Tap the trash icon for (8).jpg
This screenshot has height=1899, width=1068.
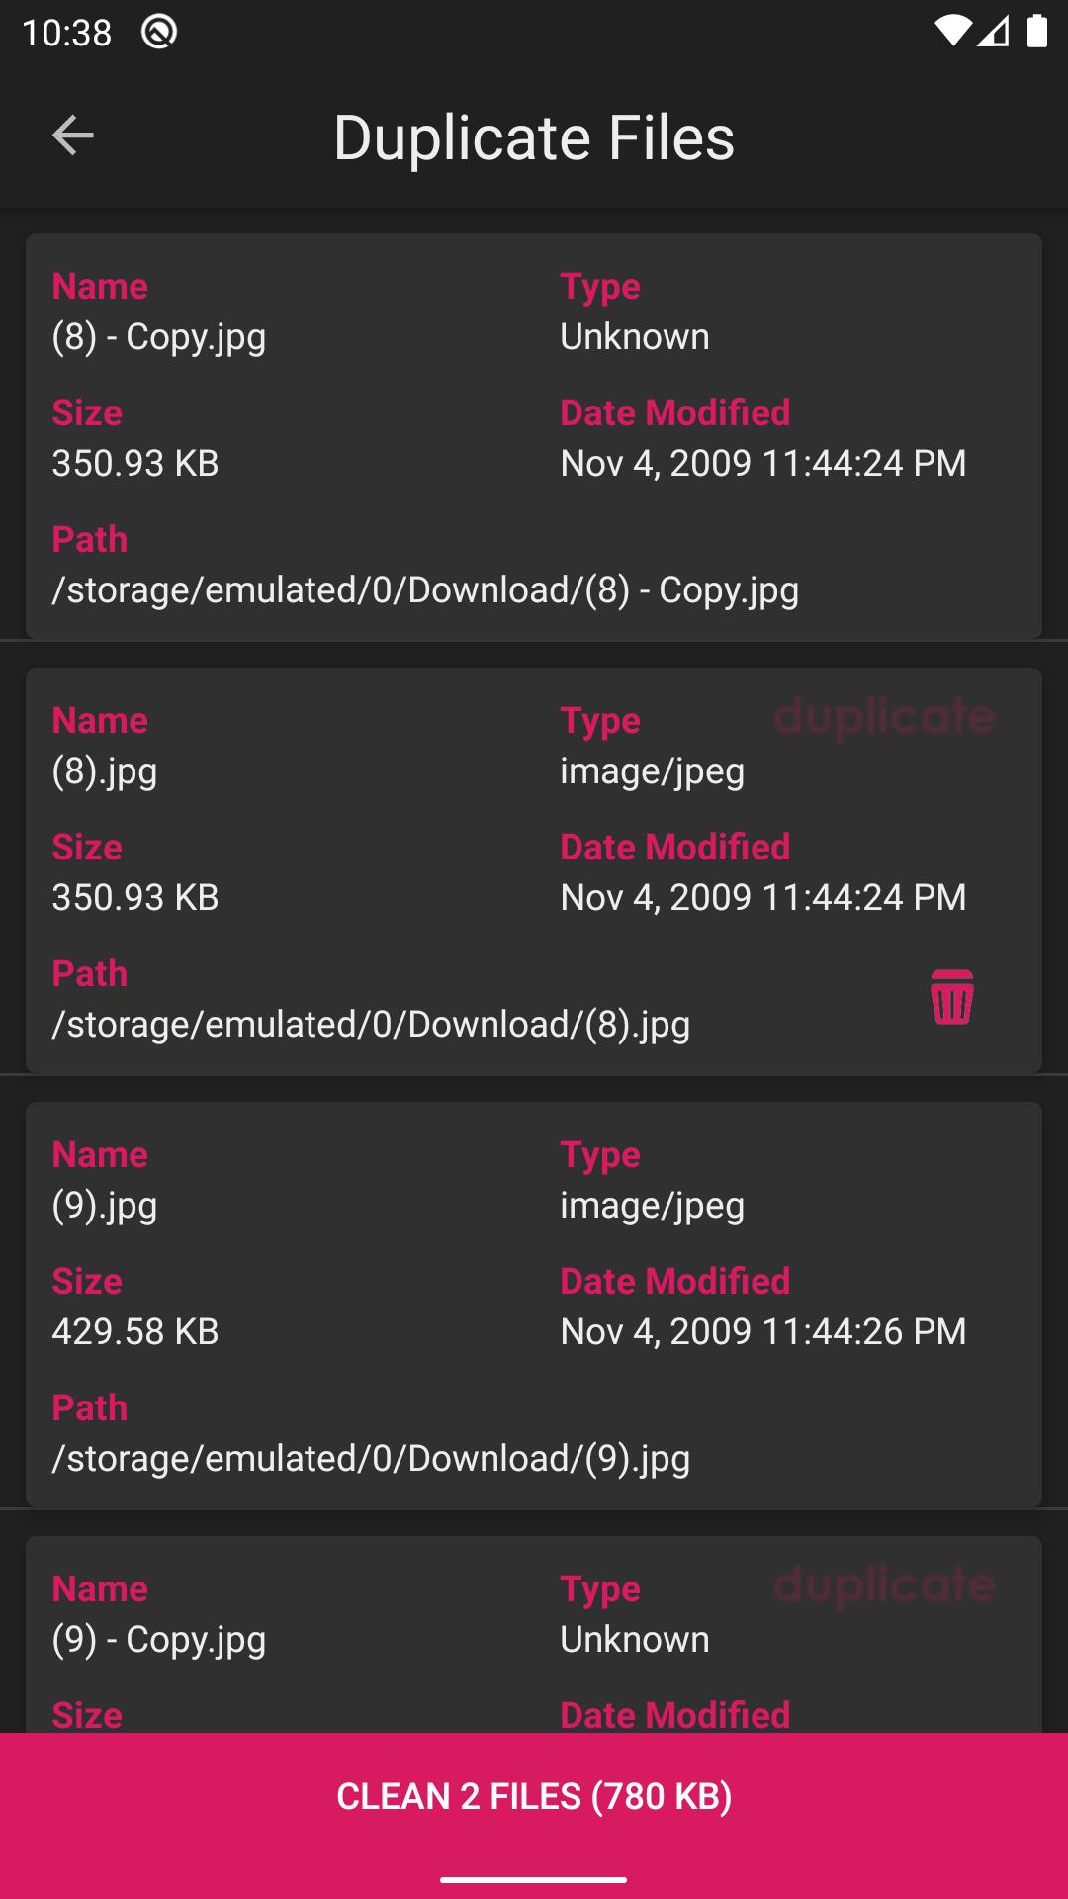[x=952, y=997]
